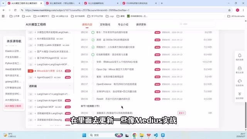Click the bell notifications icon on right sidebar
Image resolution: width=247 pixels, height=139 pixels.
click(x=240, y=56)
